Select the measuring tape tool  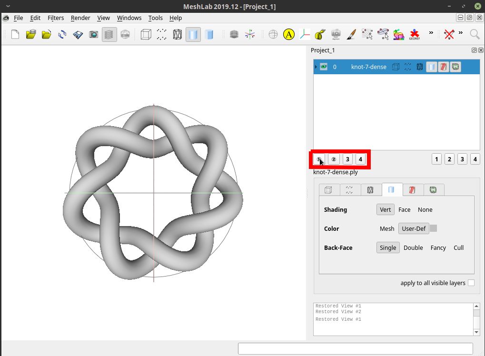[x=320, y=34]
